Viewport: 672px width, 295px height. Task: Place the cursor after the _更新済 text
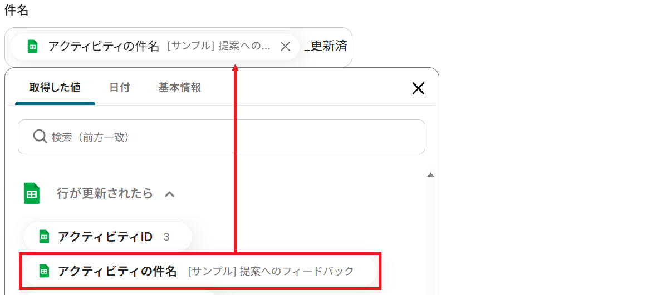point(349,47)
